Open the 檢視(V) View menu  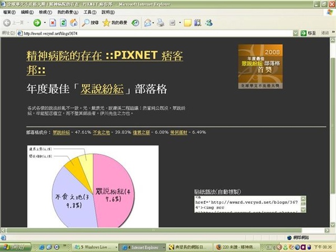(45, 12)
